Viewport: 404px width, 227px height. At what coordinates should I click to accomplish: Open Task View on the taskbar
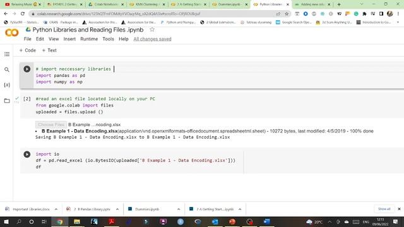point(44,221)
